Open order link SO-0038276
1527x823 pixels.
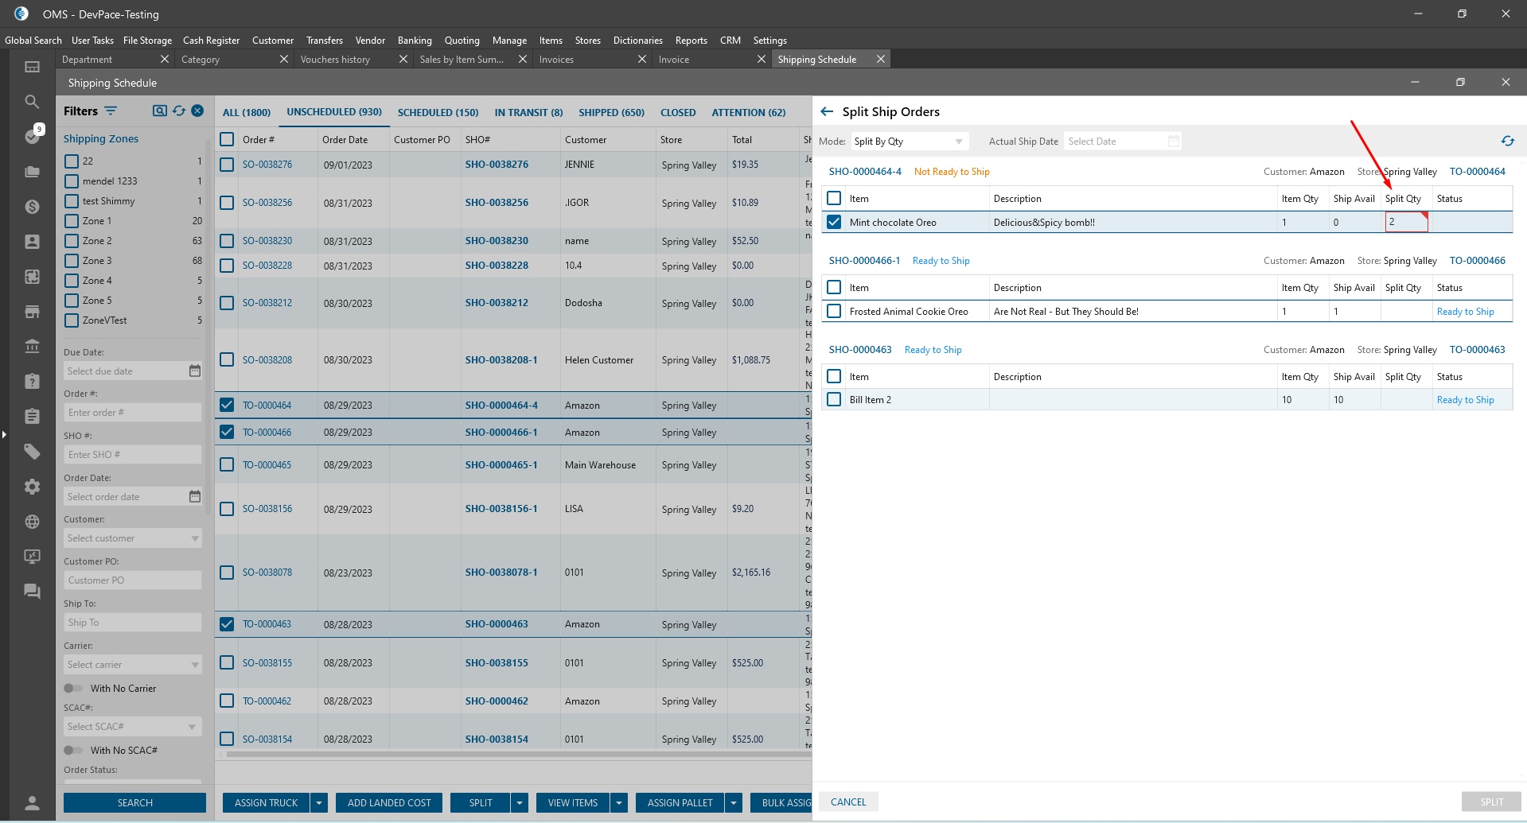click(x=267, y=165)
